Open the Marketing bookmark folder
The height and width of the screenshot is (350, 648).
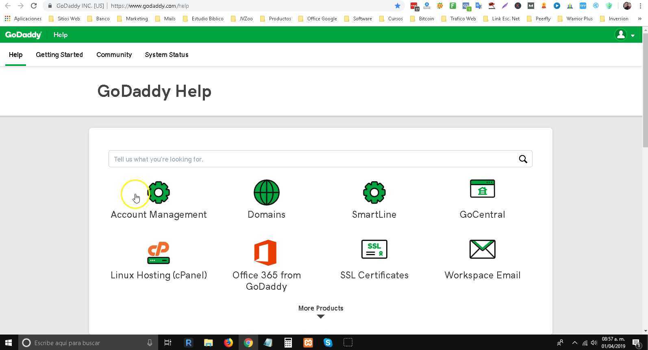pos(133,19)
